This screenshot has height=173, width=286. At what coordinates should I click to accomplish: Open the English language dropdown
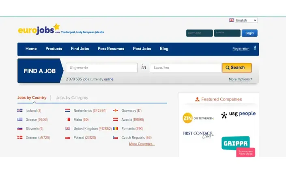click(246, 20)
